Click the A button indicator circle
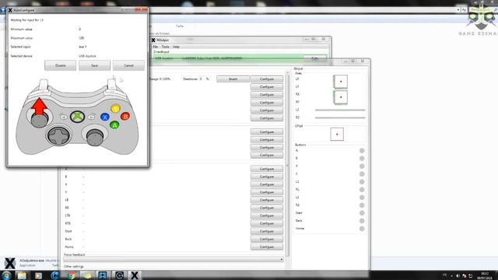This screenshot has width=498, height=280. point(362,150)
